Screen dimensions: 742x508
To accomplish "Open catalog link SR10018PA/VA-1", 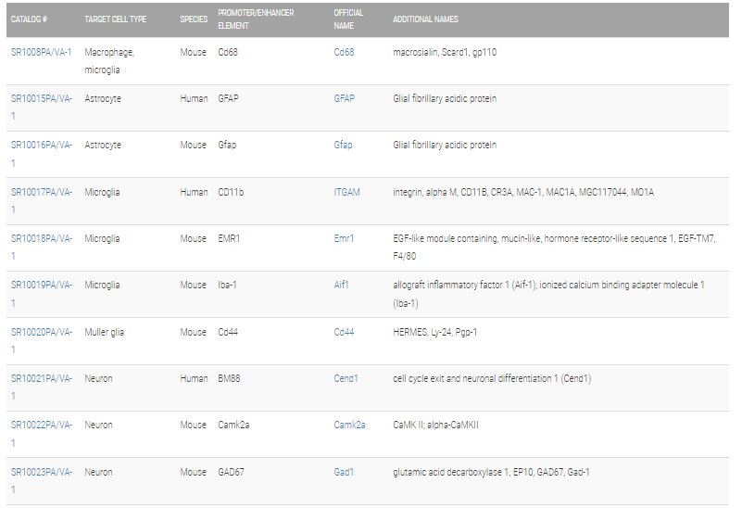I will click(42, 248).
